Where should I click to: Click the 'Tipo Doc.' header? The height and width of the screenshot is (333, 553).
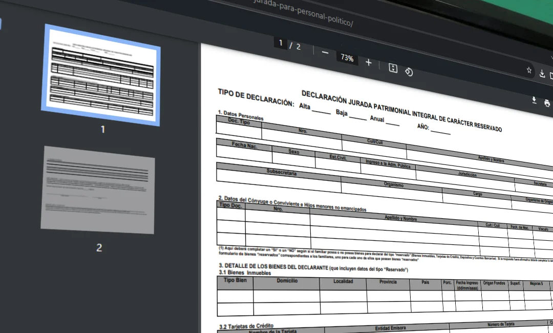[230, 205]
